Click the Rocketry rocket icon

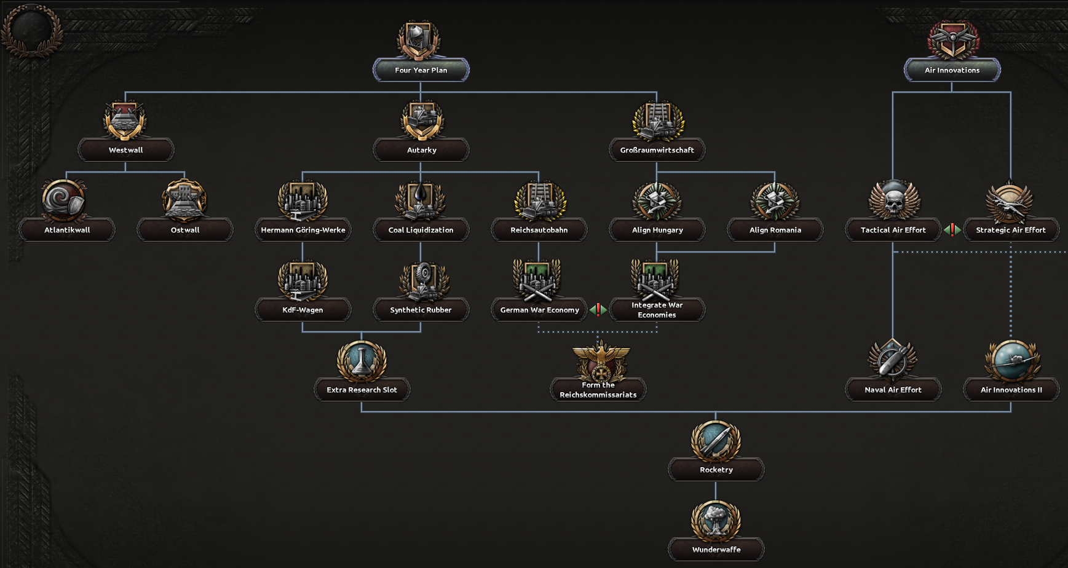716,440
